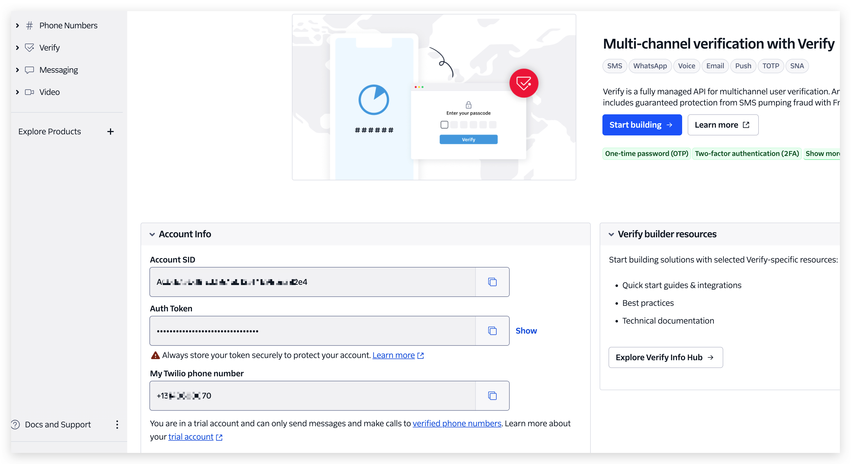851x464 pixels.
Task: Collapse the Account Info section
Action: [152, 234]
